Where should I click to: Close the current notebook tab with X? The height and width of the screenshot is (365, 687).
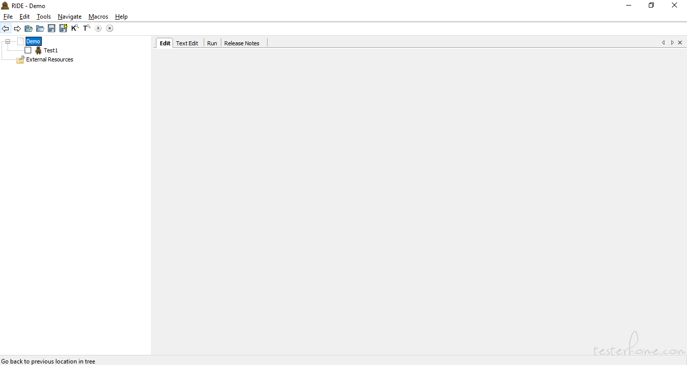click(680, 43)
